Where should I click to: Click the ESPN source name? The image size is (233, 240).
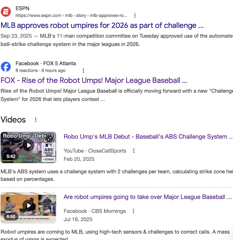pos(22,8)
